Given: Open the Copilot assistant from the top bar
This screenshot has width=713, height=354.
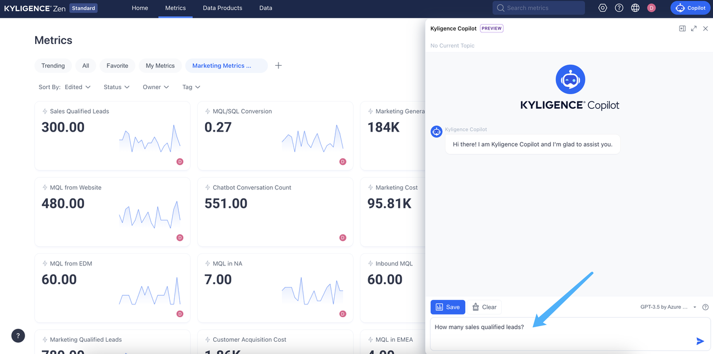Looking at the screenshot, I should (x=690, y=8).
